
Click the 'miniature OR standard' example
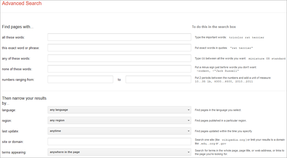pos(267,58)
